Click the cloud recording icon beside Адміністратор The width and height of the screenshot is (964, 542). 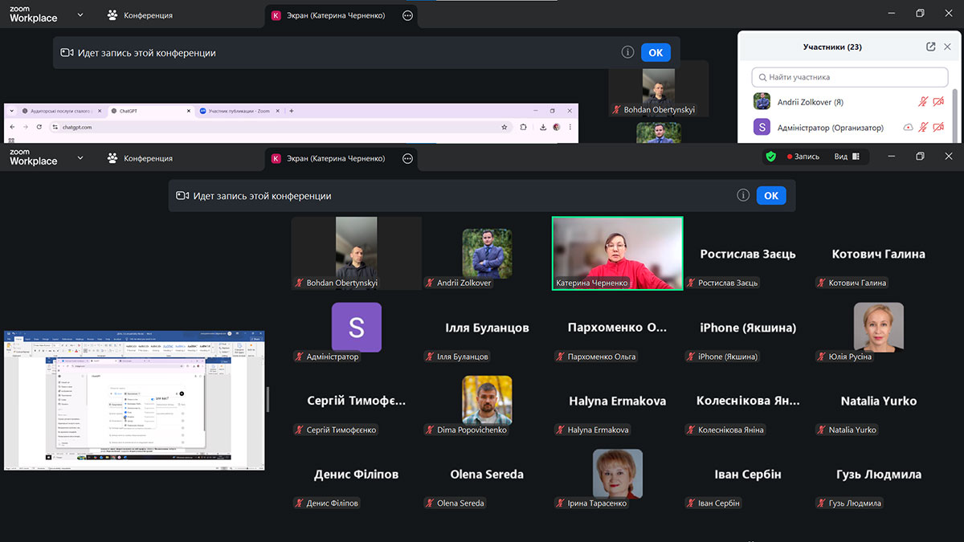pos(908,128)
